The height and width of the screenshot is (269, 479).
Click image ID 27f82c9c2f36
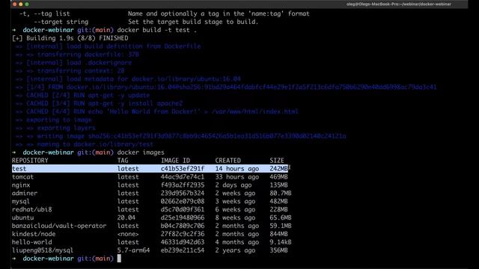click(x=183, y=234)
